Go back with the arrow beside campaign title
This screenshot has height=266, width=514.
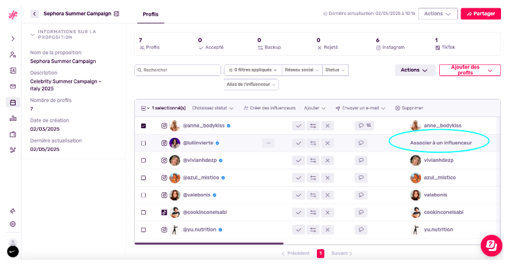click(x=34, y=14)
